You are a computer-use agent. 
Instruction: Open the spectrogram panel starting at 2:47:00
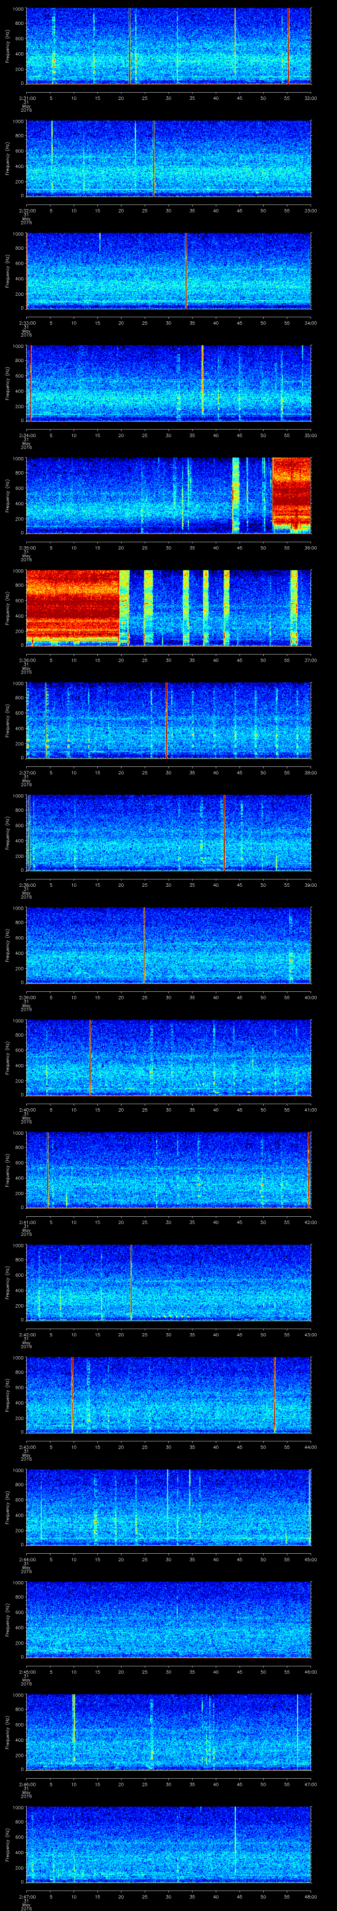[168, 1843]
